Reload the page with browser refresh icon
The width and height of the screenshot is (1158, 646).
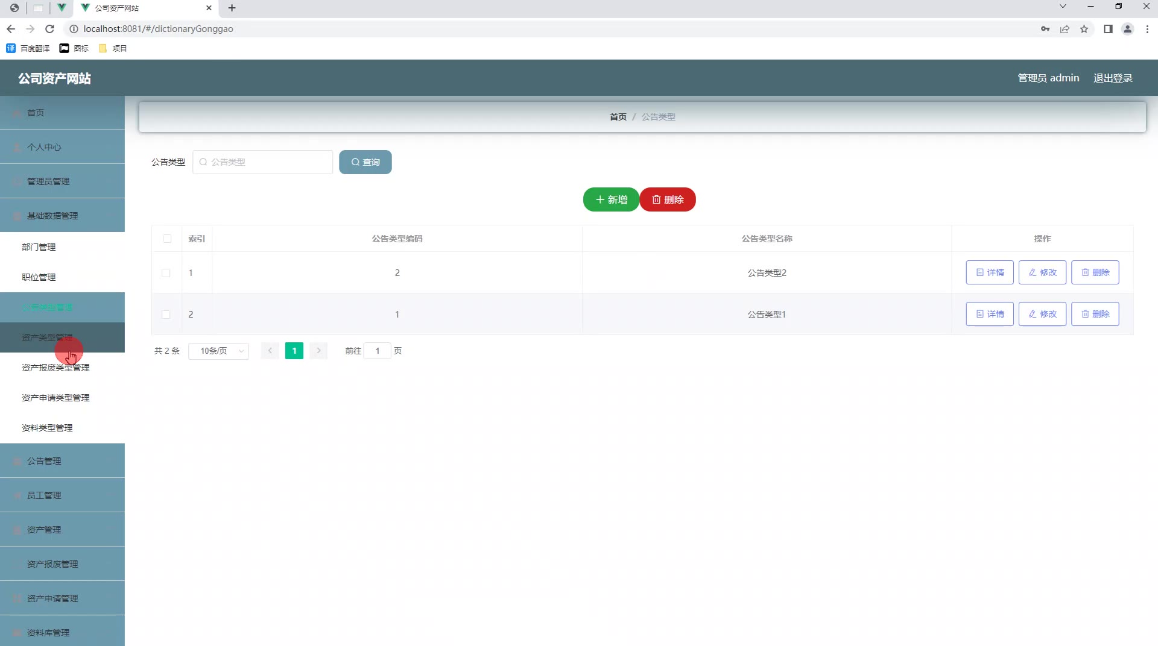(x=50, y=29)
